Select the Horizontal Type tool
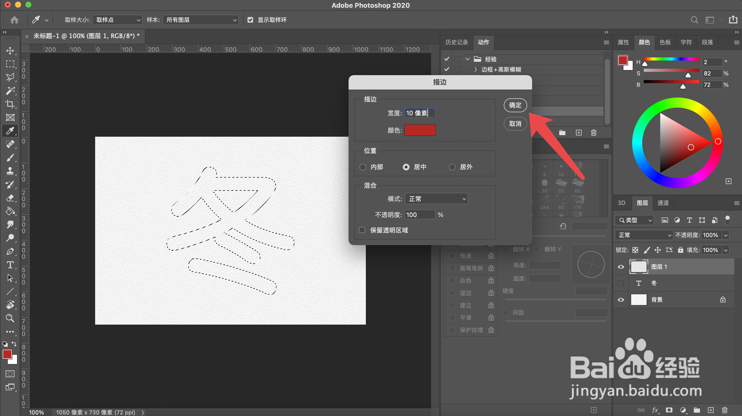The height and width of the screenshot is (416, 742). (x=10, y=265)
